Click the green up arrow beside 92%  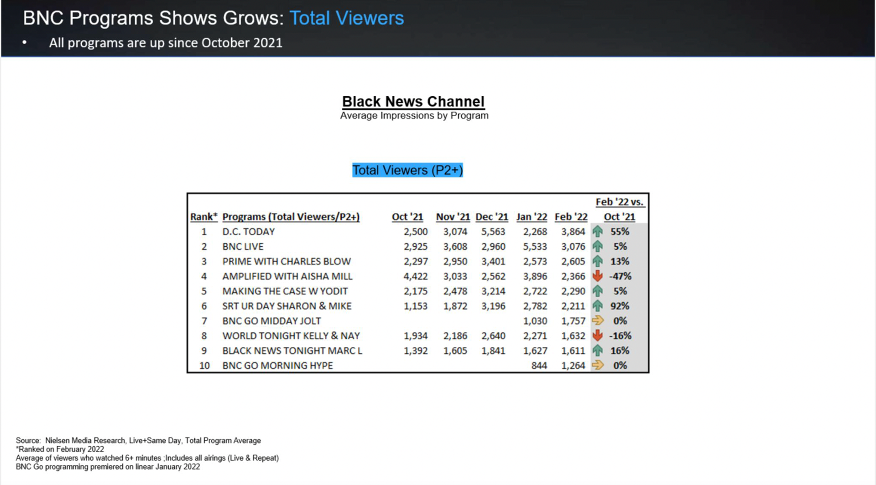click(597, 306)
